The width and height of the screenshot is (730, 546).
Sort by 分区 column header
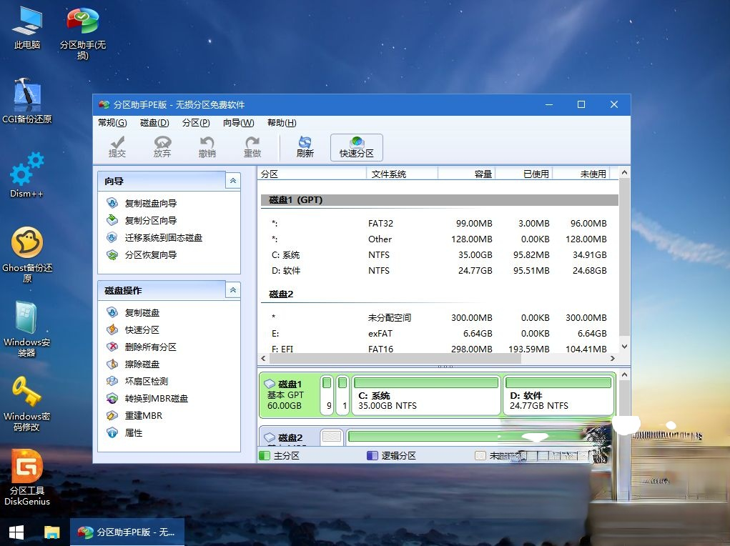pos(312,174)
